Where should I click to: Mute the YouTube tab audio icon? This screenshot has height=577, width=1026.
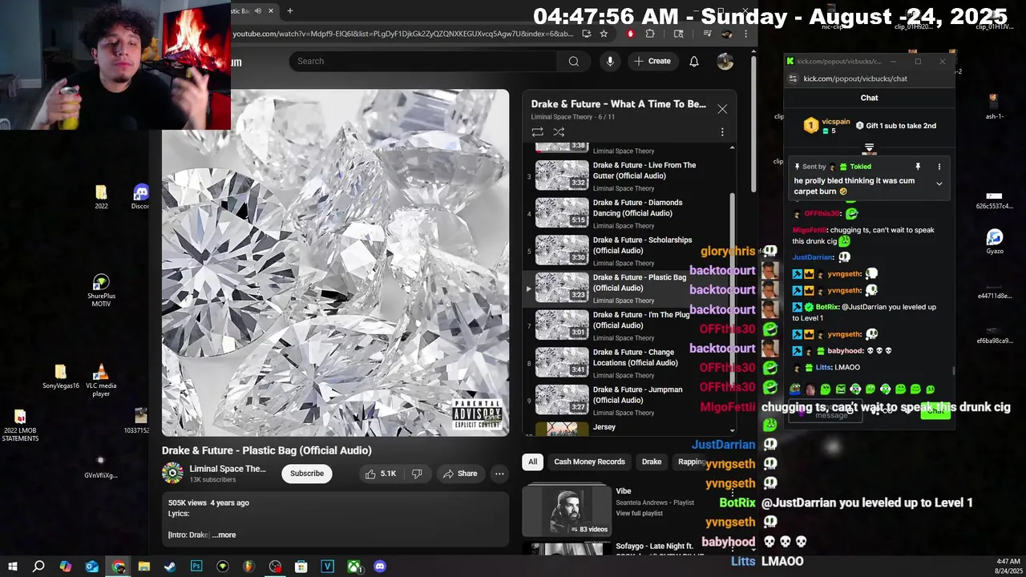[x=257, y=10]
